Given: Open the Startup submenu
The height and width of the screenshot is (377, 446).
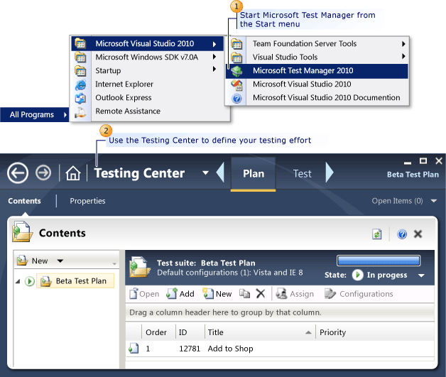Looking at the screenshot, I should point(147,70).
